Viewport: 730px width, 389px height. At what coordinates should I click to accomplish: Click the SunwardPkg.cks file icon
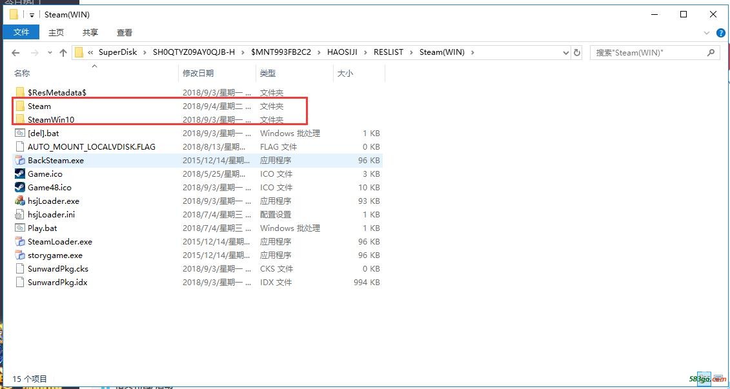coord(20,268)
